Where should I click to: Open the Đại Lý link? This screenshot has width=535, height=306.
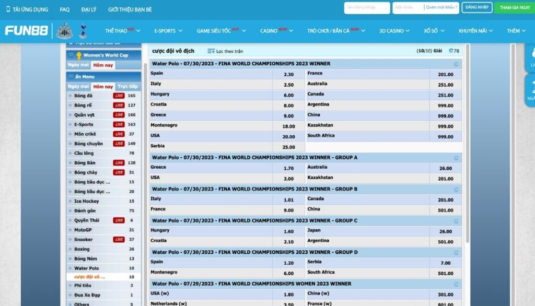click(89, 9)
